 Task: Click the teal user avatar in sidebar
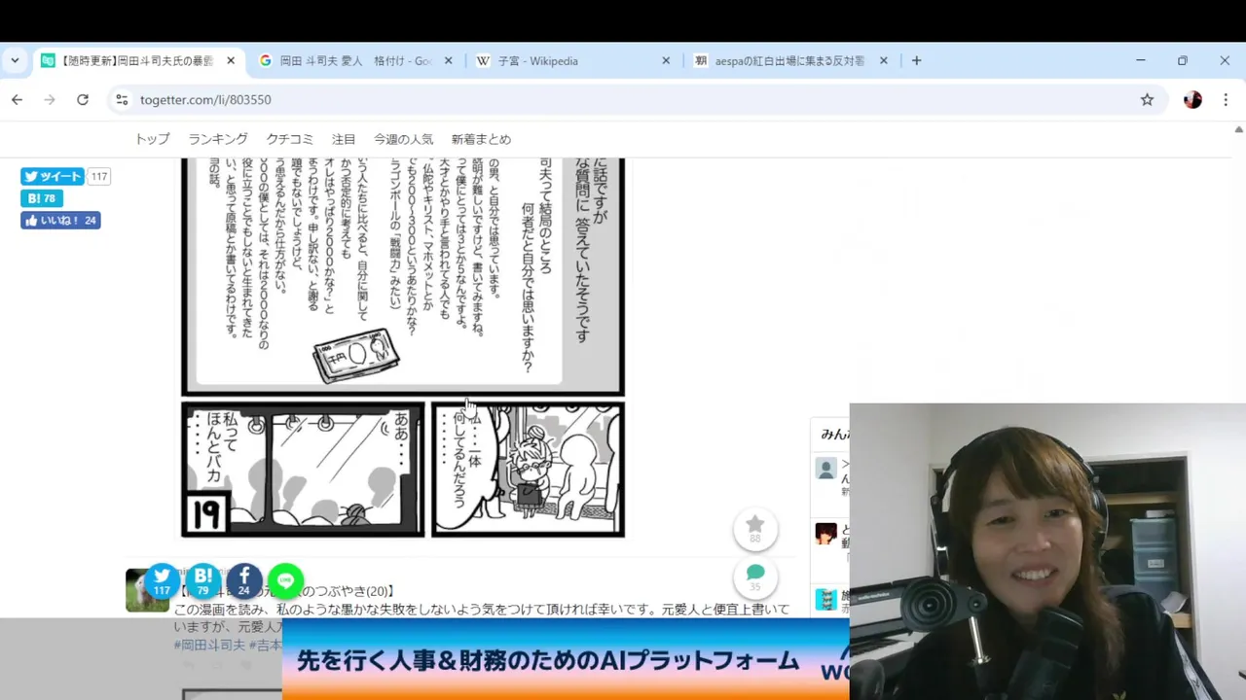pyautogui.click(x=825, y=599)
